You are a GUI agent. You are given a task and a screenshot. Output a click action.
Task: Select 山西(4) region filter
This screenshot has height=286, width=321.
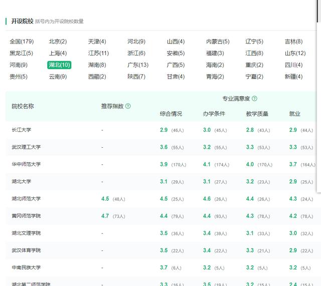(176, 42)
